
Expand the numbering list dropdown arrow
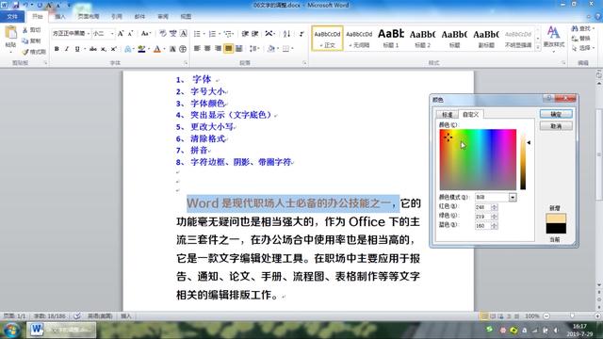click(219, 34)
